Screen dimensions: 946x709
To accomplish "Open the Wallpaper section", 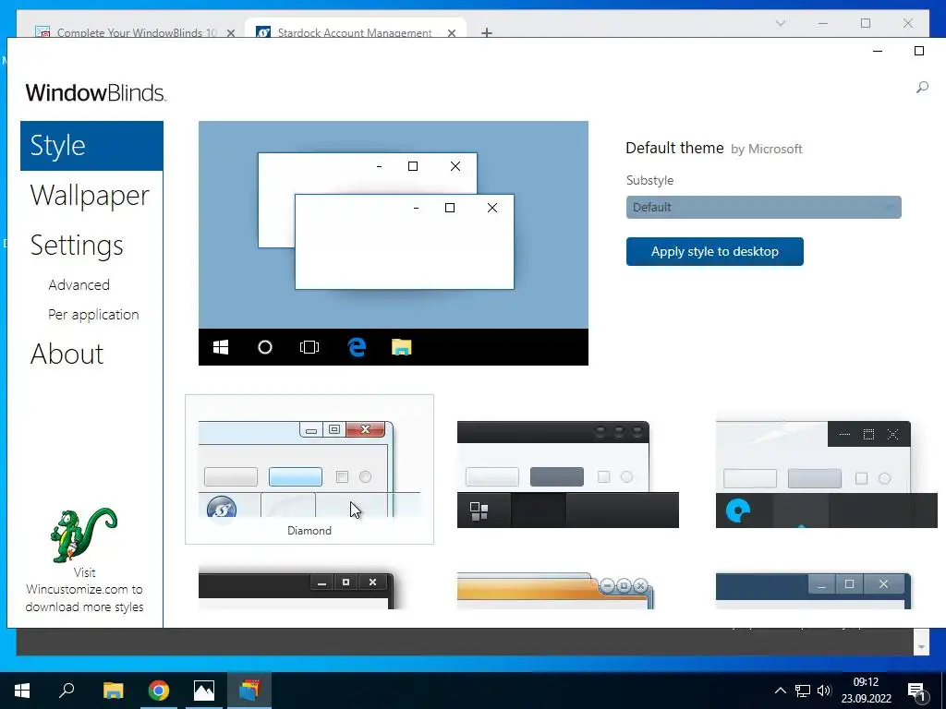I will point(90,196).
